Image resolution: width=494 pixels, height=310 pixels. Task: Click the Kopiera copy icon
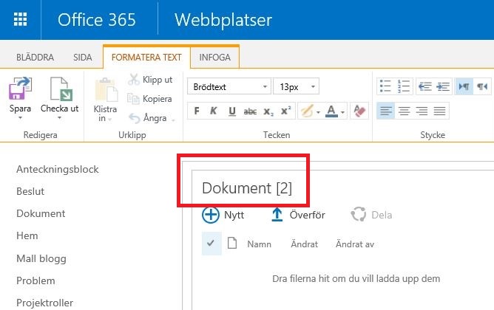(133, 99)
